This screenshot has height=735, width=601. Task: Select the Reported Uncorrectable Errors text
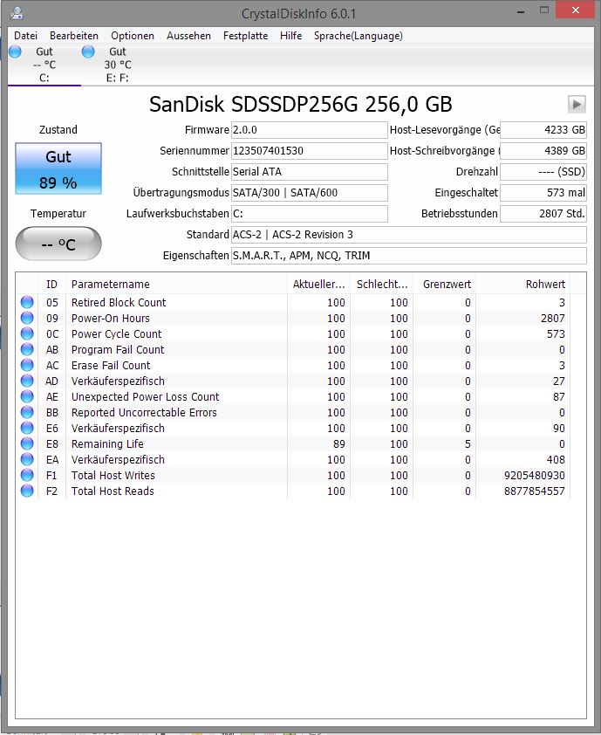click(x=144, y=413)
